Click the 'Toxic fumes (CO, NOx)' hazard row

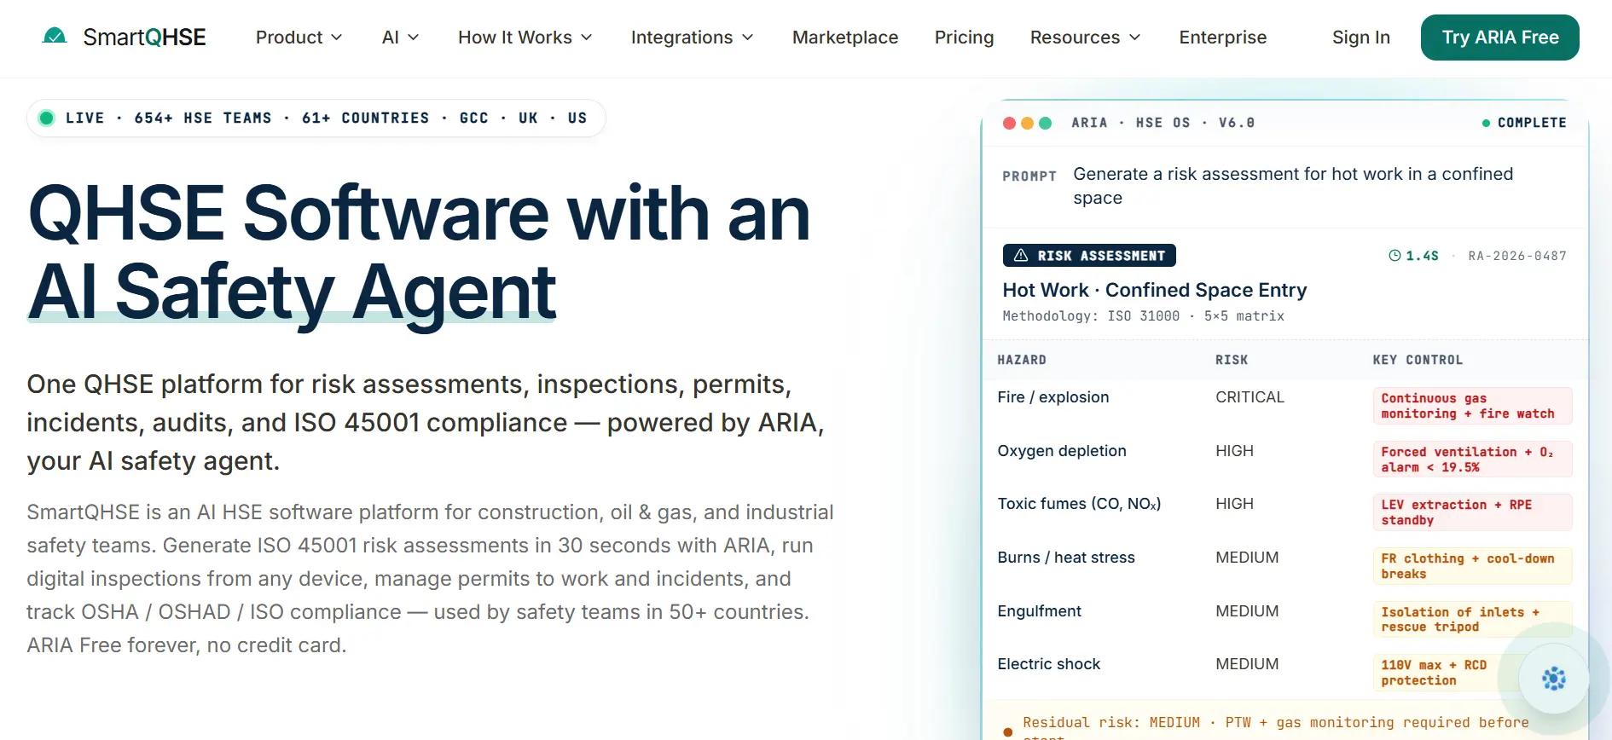pos(1284,512)
